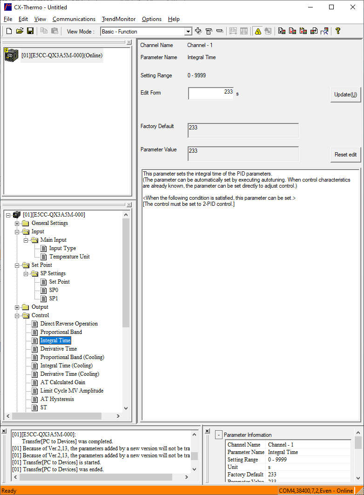Click right arrow of log horizontal scrollbar

point(186,477)
